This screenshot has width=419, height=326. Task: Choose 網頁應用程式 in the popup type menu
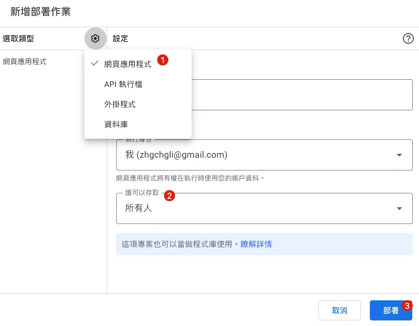[127, 64]
